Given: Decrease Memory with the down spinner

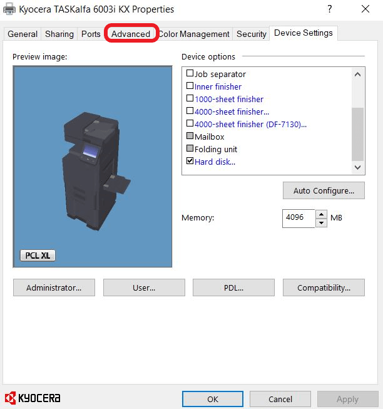Looking at the screenshot, I should point(321,223).
